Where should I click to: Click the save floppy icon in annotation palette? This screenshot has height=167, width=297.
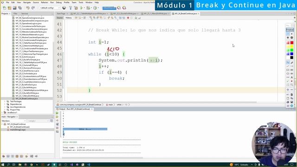point(292,102)
